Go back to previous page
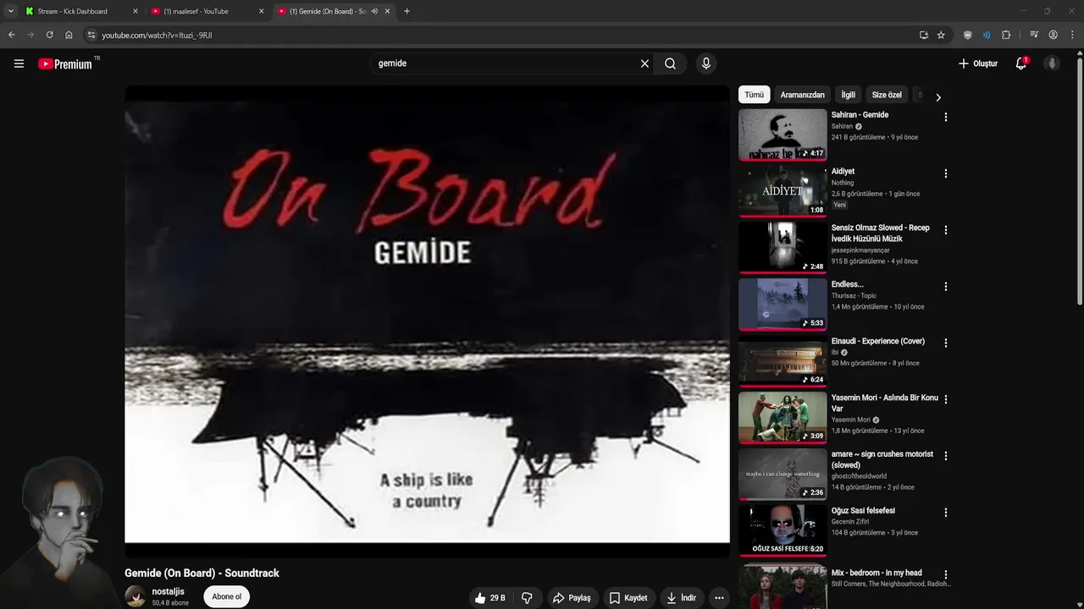 pyautogui.click(x=11, y=35)
